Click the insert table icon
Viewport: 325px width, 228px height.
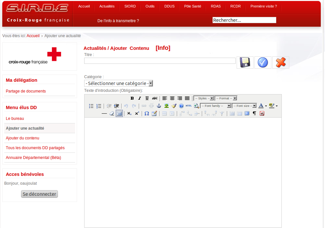tap(119, 113)
